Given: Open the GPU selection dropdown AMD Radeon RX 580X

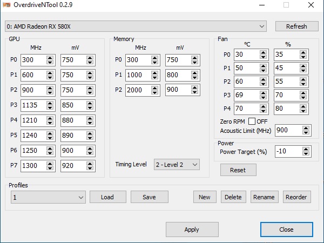Looking at the screenshot, I should point(136,26).
